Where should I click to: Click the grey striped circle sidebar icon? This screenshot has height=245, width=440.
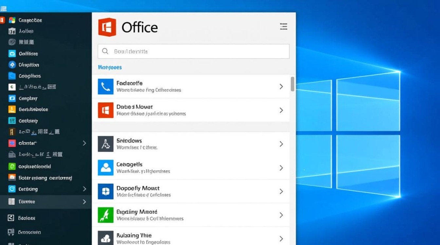12,42
